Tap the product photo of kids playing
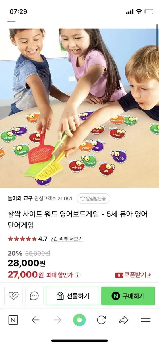Image resolution: width=159 pixels, height=345 pixels. point(80,108)
